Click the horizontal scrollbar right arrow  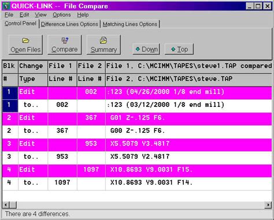[x=268, y=205]
